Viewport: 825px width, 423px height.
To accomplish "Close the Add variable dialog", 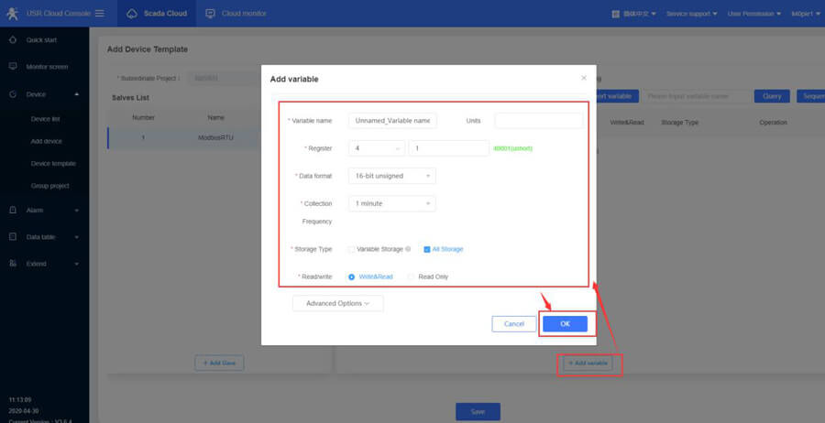I will (x=584, y=78).
